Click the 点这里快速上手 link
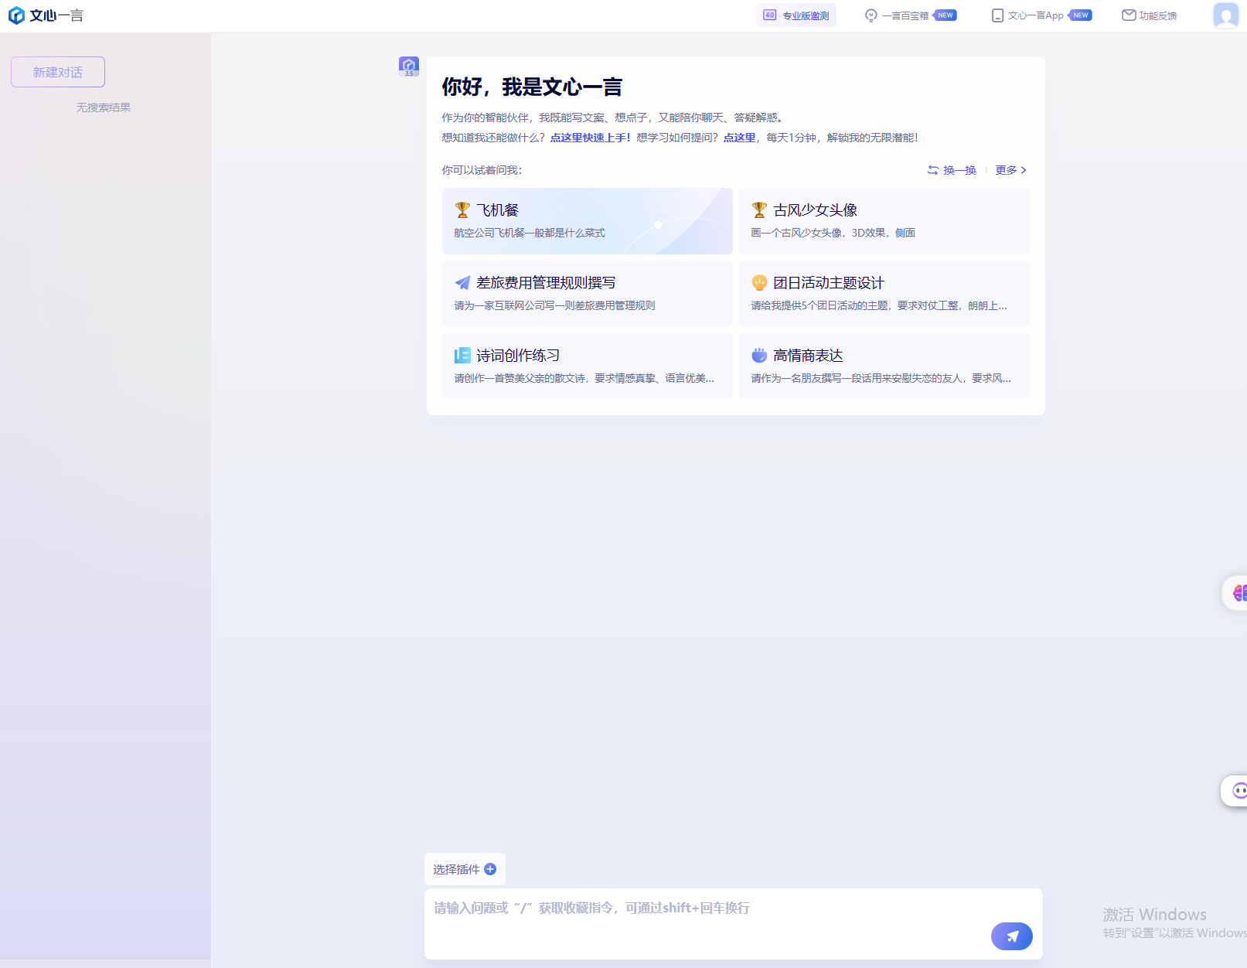The width and height of the screenshot is (1247, 968). [590, 138]
